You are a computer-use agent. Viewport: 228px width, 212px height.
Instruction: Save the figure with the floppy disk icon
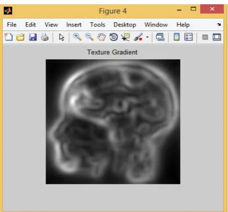[33, 37]
